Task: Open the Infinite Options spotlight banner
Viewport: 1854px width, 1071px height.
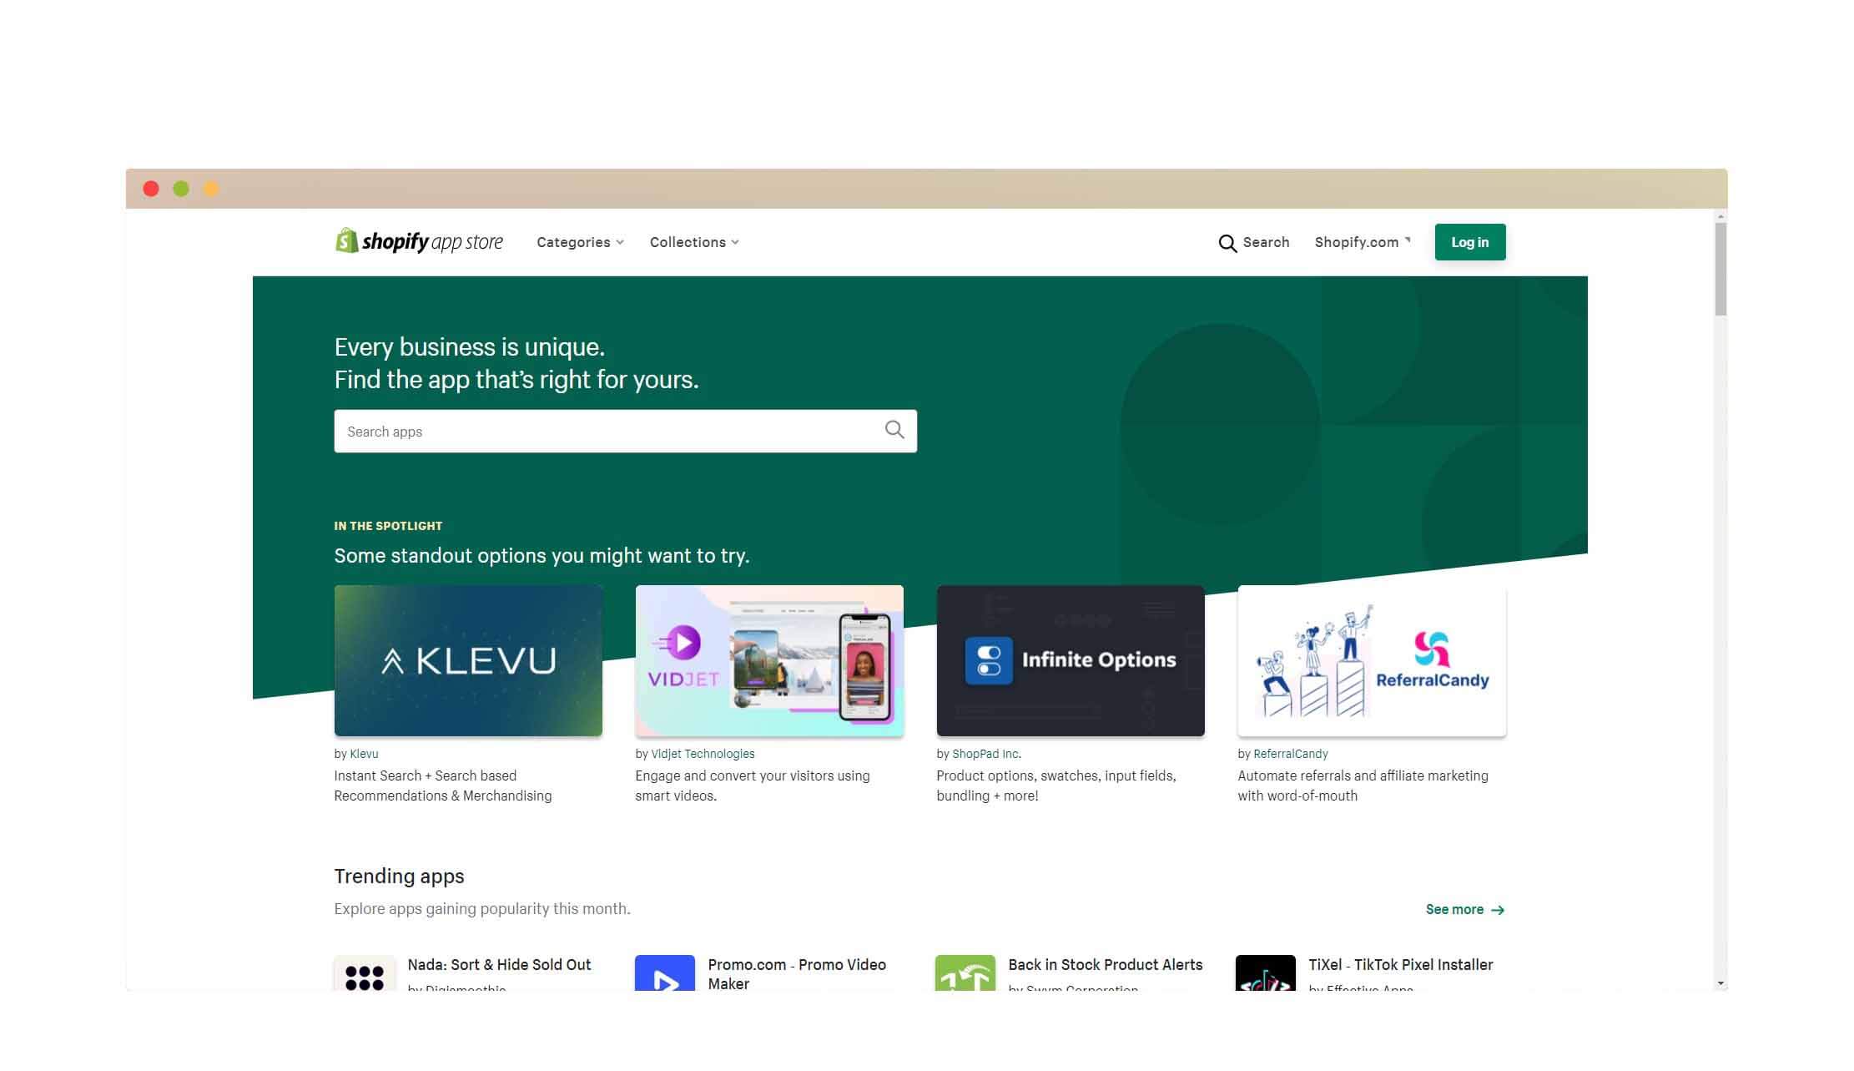Action: (1071, 660)
